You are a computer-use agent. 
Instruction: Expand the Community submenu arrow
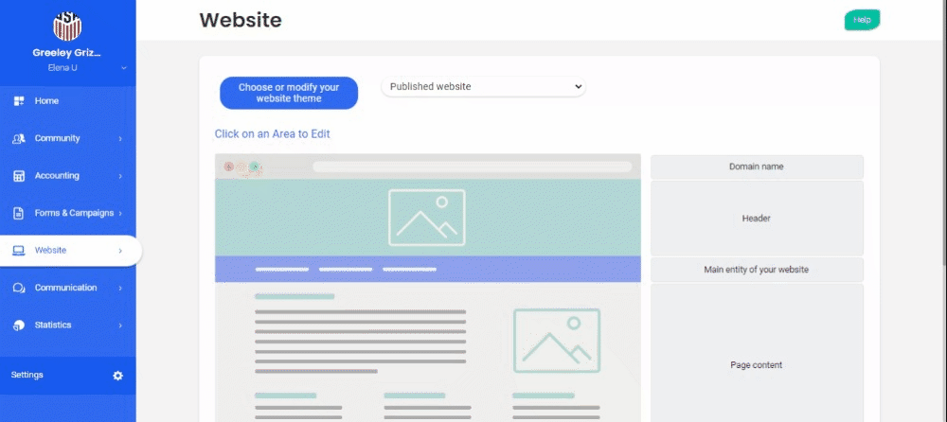pos(120,139)
